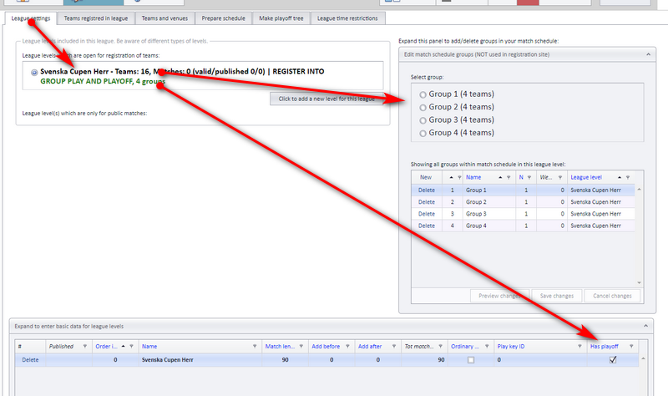Open Teams and venues tab
668x396 pixels.
pos(164,18)
